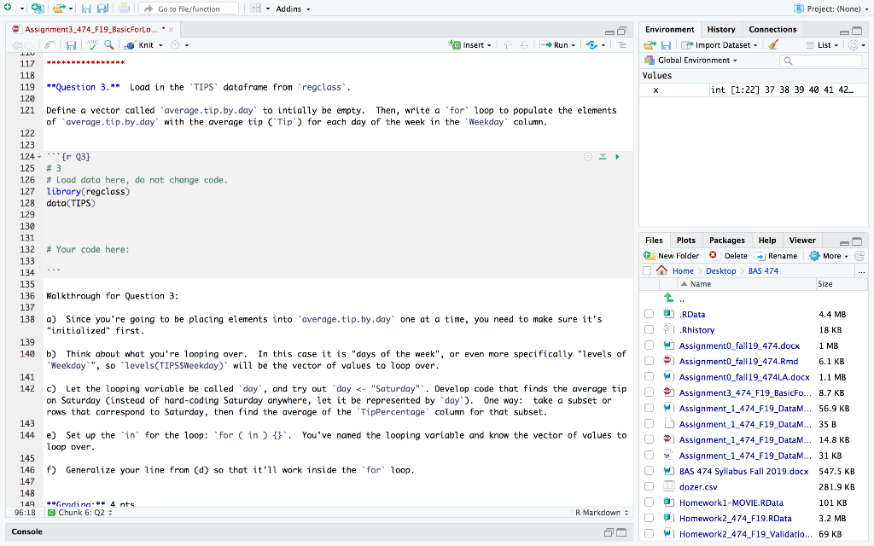Switch to the Connections tab
This screenshot has height=546, width=874.
coord(772,30)
